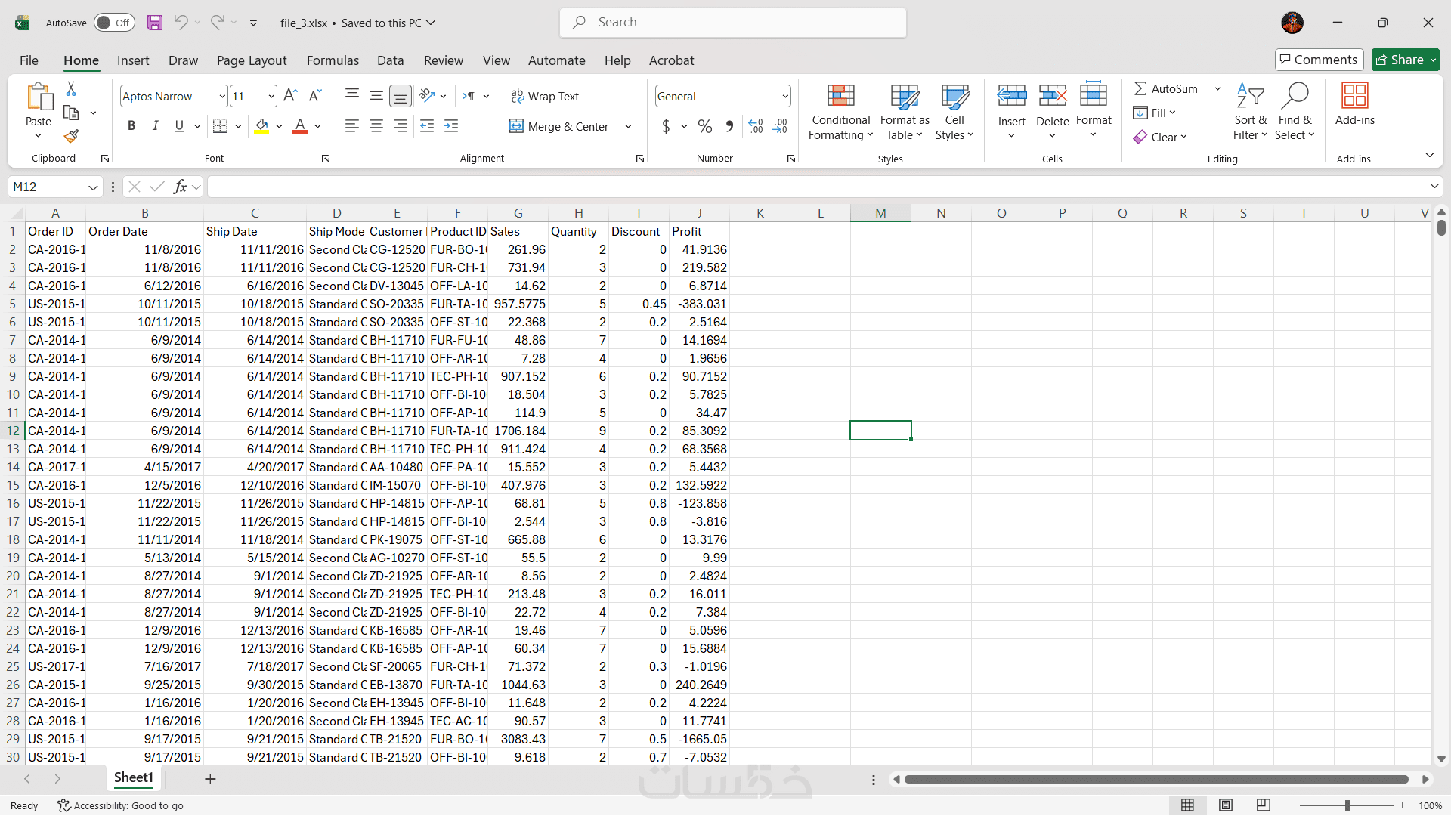Switch to Page Layout view in status bar
The width and height of the screenshot is (1451, 816).
[1226, 805]
